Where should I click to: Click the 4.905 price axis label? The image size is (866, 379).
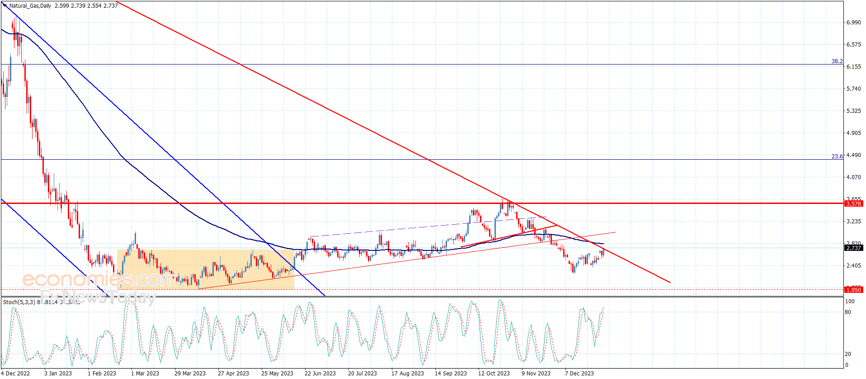[x=854, y=133]
